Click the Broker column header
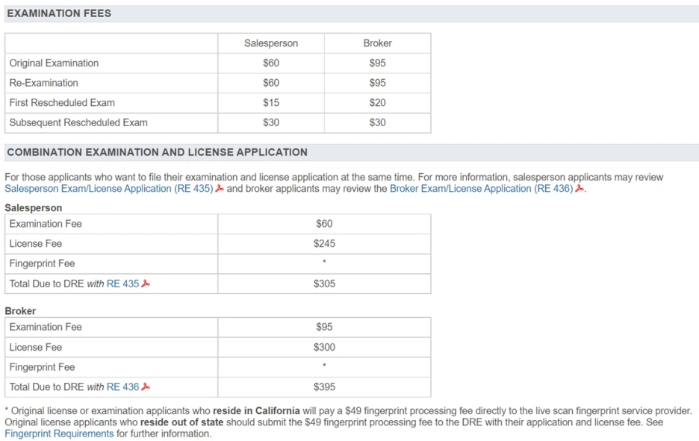699x441 pixels. [378, 43]
